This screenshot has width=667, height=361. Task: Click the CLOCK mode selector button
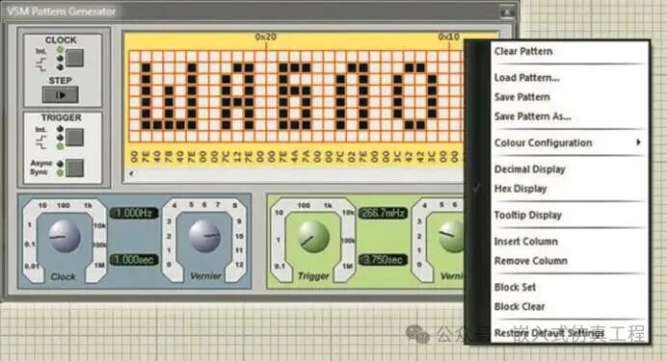75,58
